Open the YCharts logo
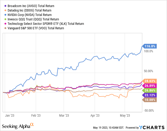The height and width of the screenshot is (131, 167). 152,128
